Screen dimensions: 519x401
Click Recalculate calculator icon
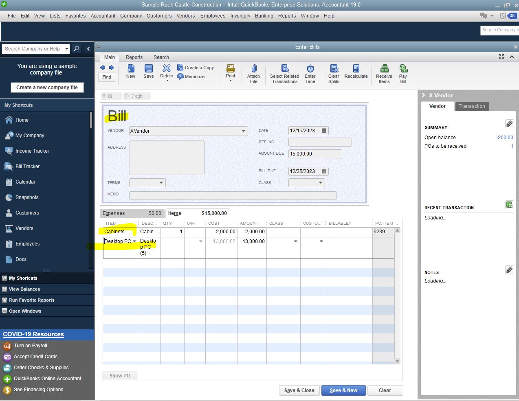356,68
